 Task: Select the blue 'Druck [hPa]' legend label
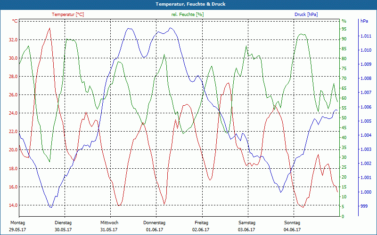(306, 15)
